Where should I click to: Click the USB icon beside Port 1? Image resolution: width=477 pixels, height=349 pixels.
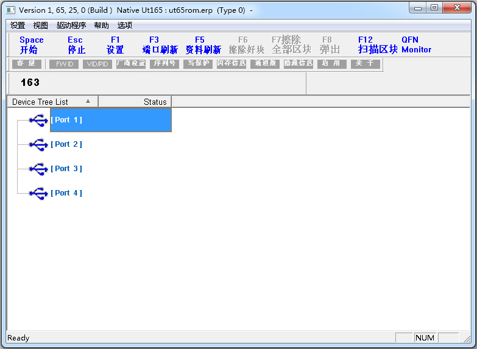click(x=38, y=120)
